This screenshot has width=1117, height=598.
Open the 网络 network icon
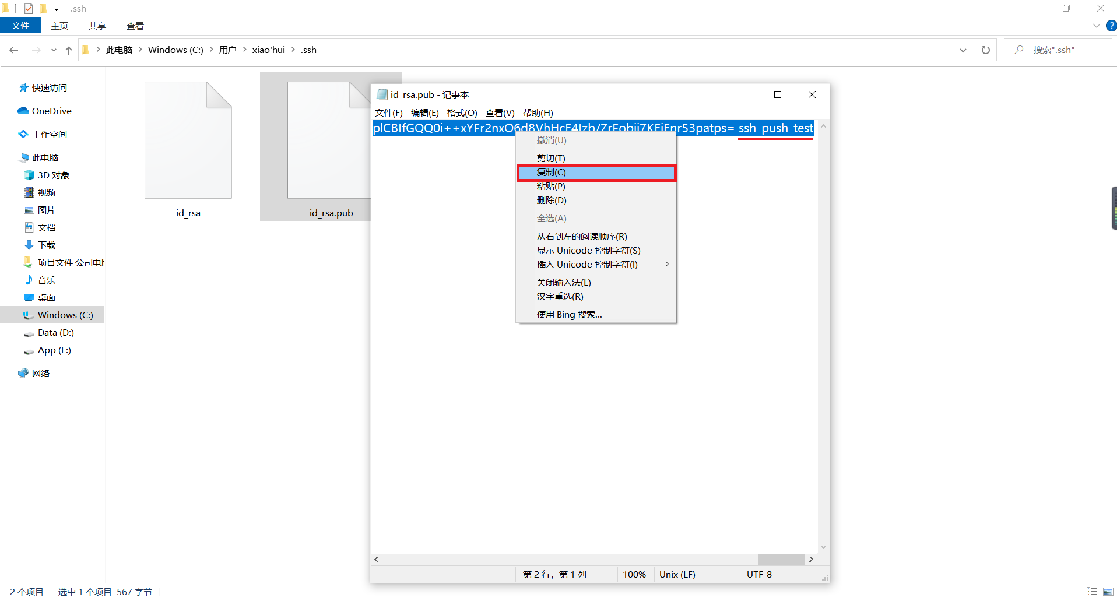click(23, 373)
